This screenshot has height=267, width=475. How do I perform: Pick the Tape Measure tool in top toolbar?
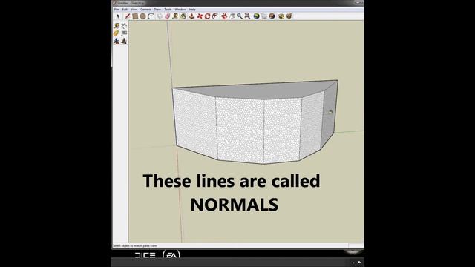(x=175, y=16)
